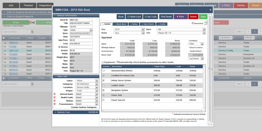Click the Add button
The width and height of the screenshot is (262, 131).
pos(11,5)
